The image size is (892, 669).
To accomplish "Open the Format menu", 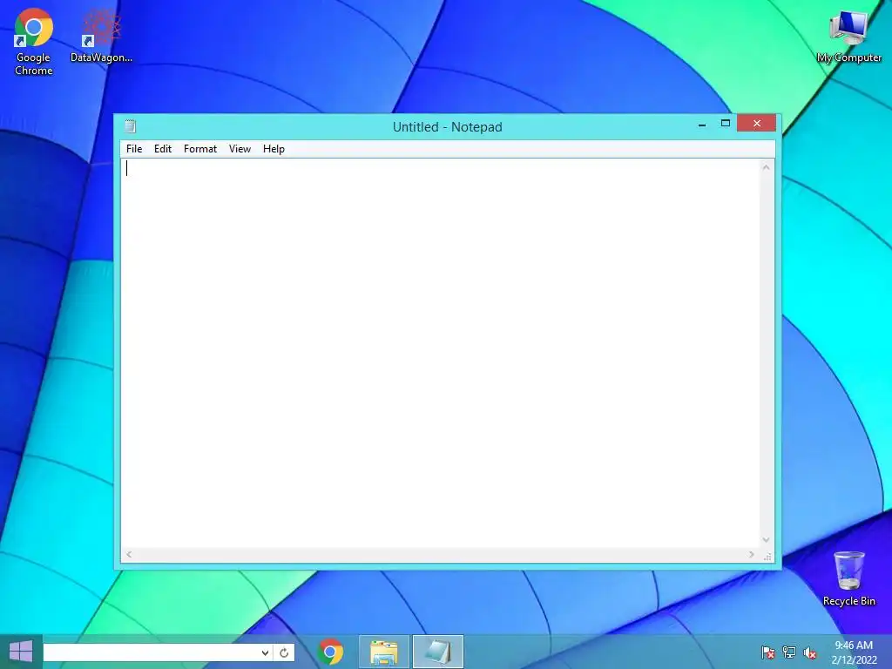I will point(200,149).
